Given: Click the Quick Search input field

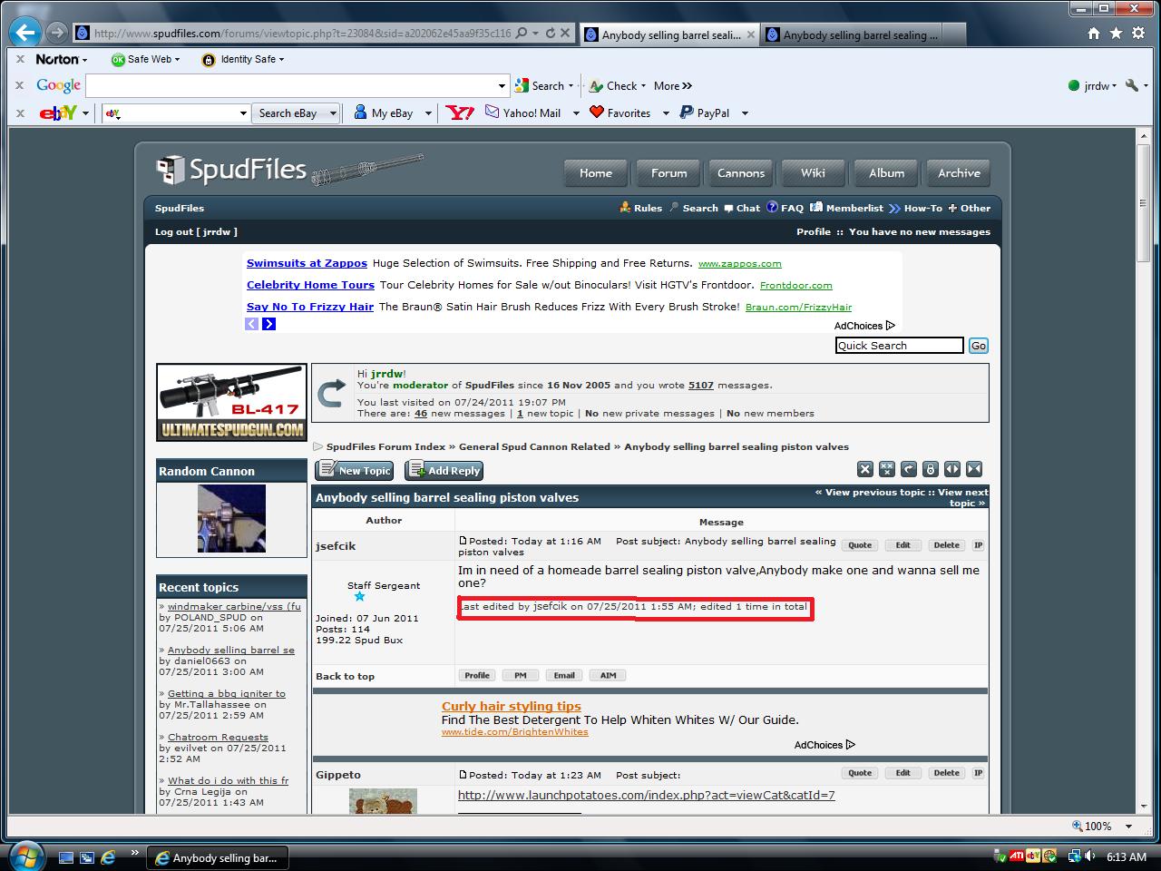Looking at the screenshot, I should [x=899, y=346].
